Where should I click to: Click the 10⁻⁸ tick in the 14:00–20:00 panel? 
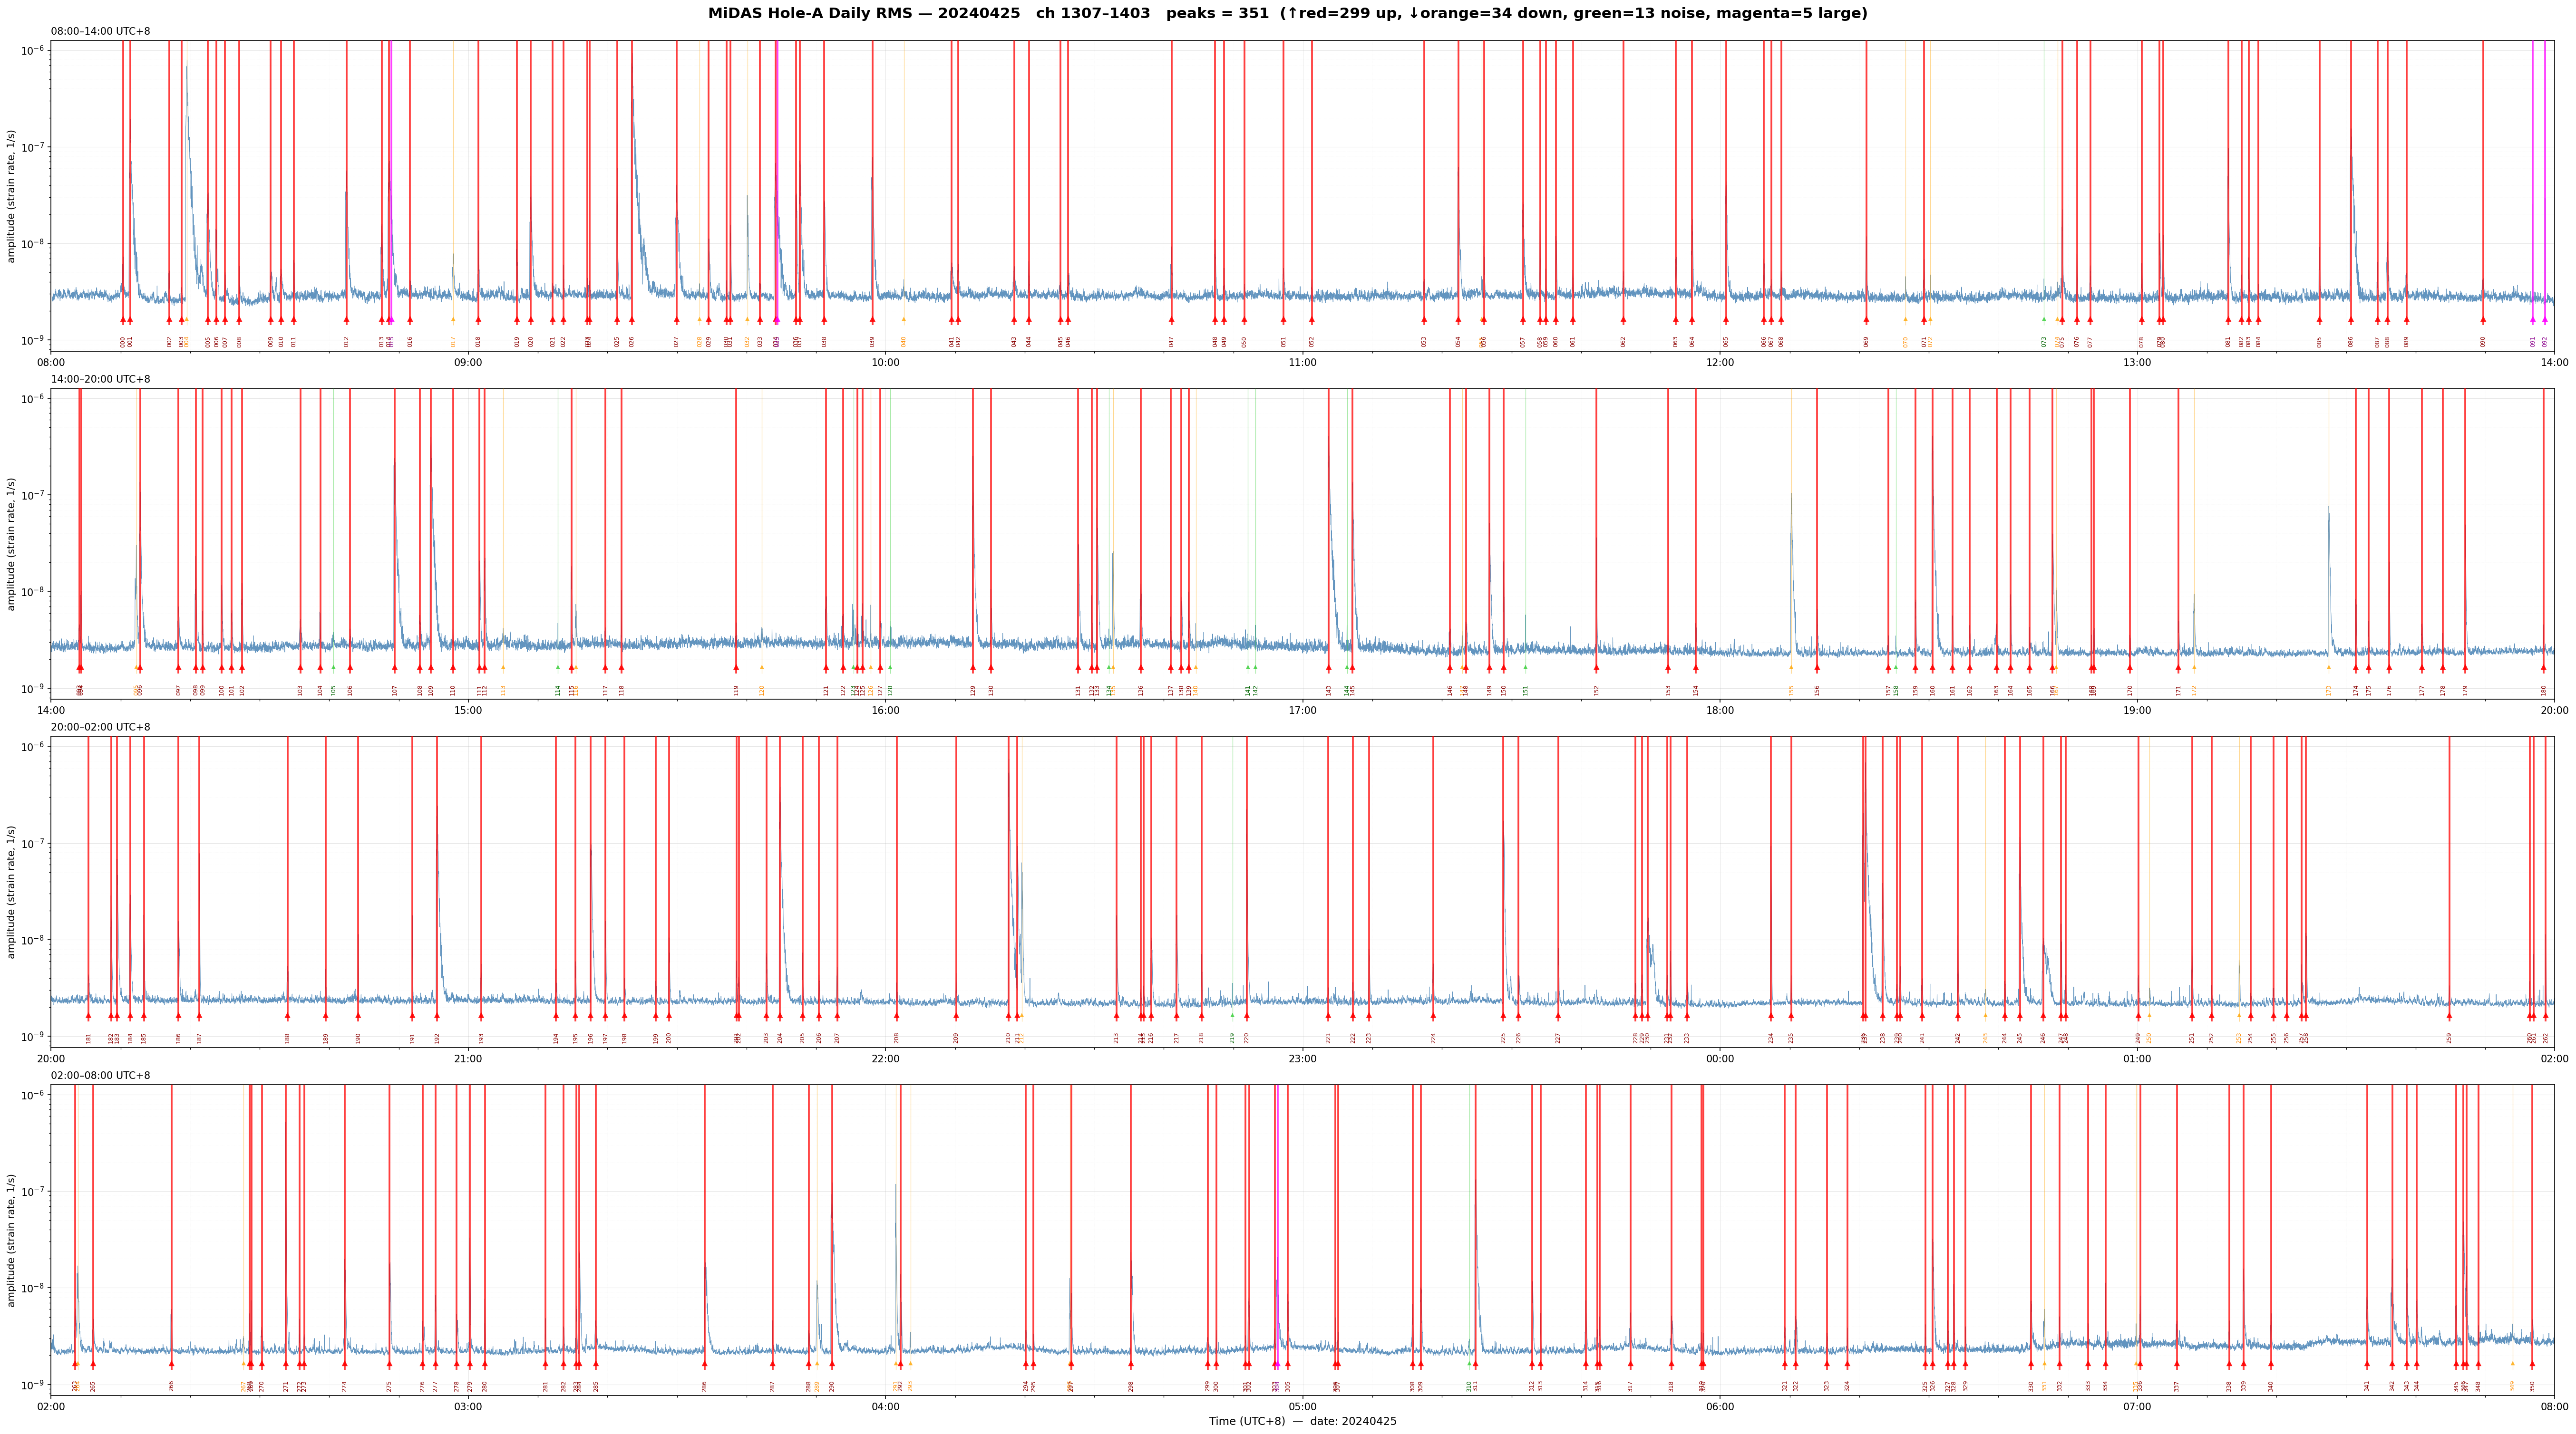click(x=33, y=592)
